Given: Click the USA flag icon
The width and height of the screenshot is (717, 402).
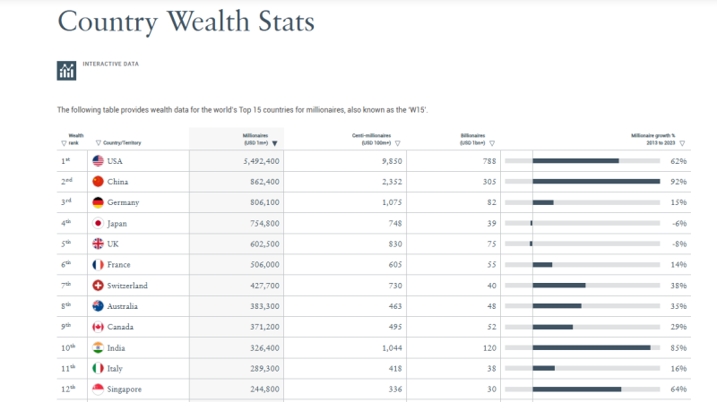Looking at the screenshot, I should coord(98,161).
